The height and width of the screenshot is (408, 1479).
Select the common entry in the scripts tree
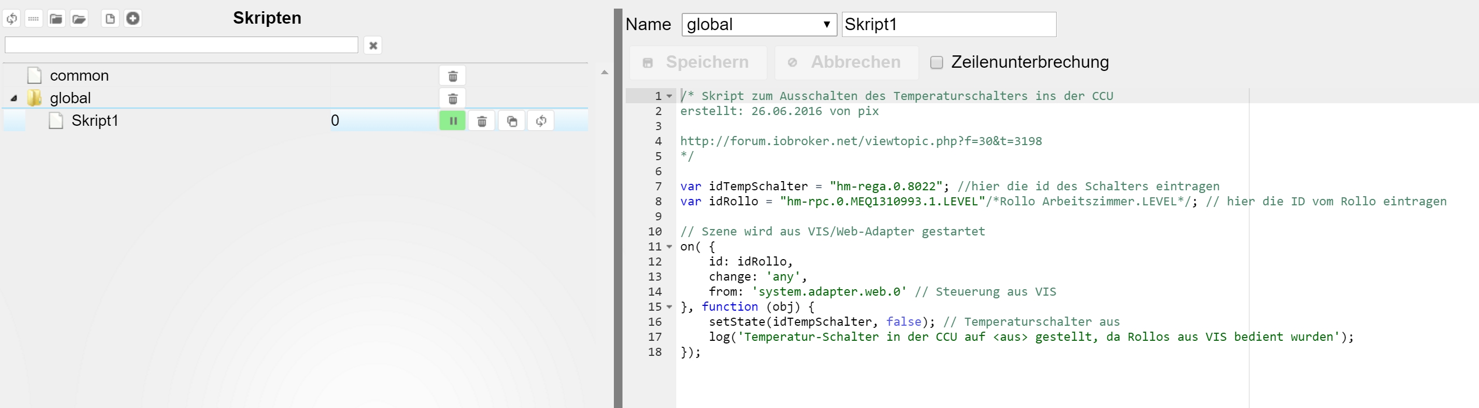tap(79, 76)
